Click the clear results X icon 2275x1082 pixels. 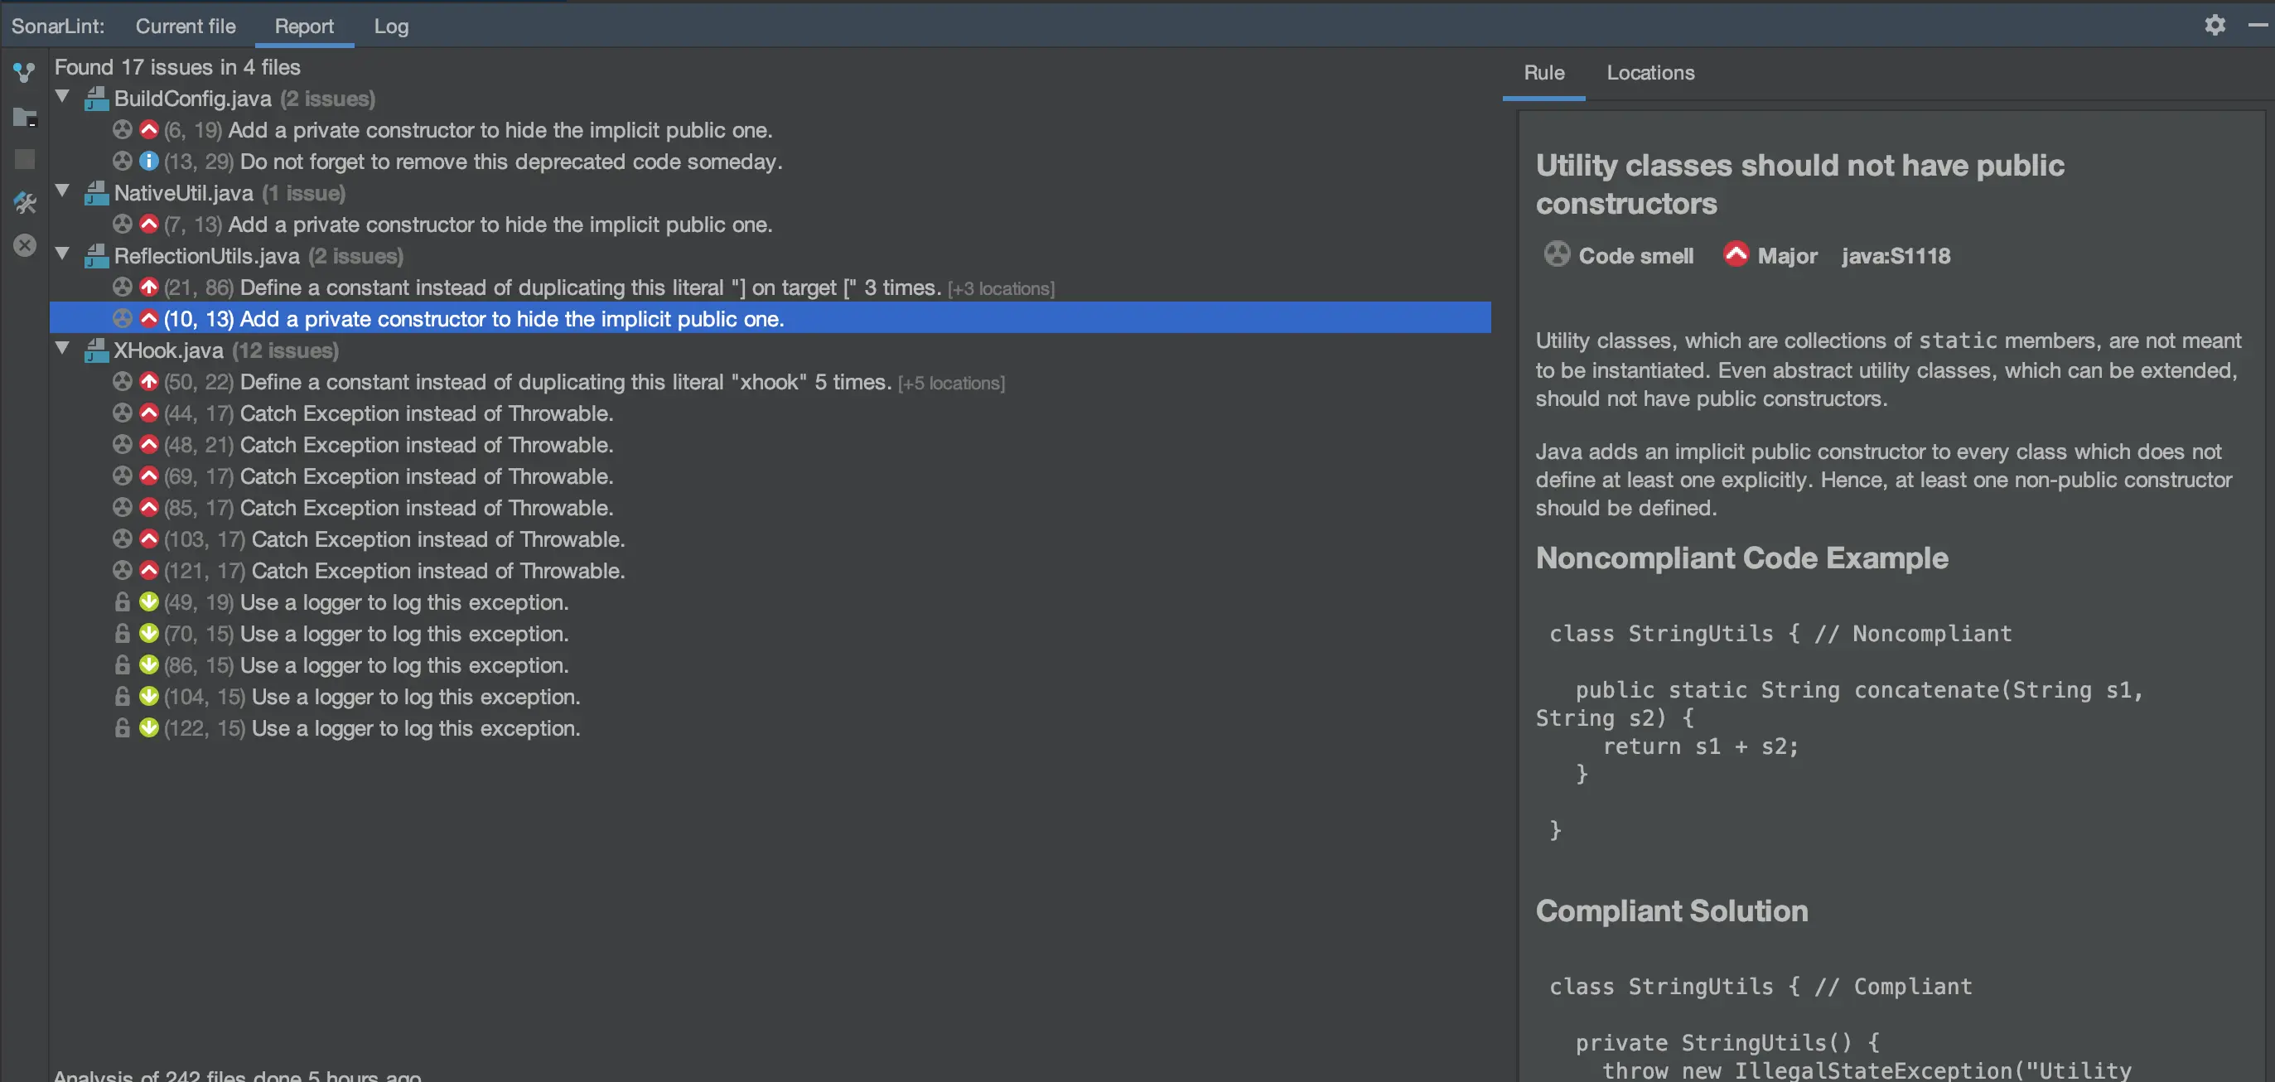pos(25,245)
